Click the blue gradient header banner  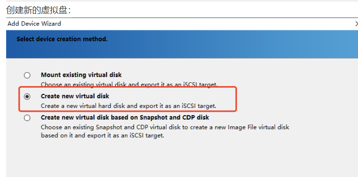coord(182,44)
